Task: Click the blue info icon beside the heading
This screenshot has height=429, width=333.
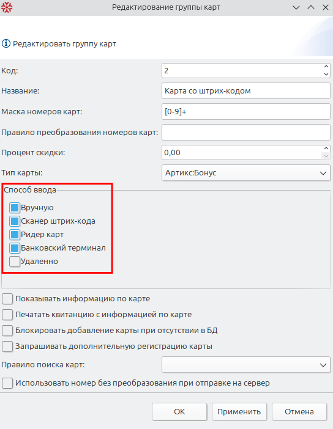Action: point(6,43)
